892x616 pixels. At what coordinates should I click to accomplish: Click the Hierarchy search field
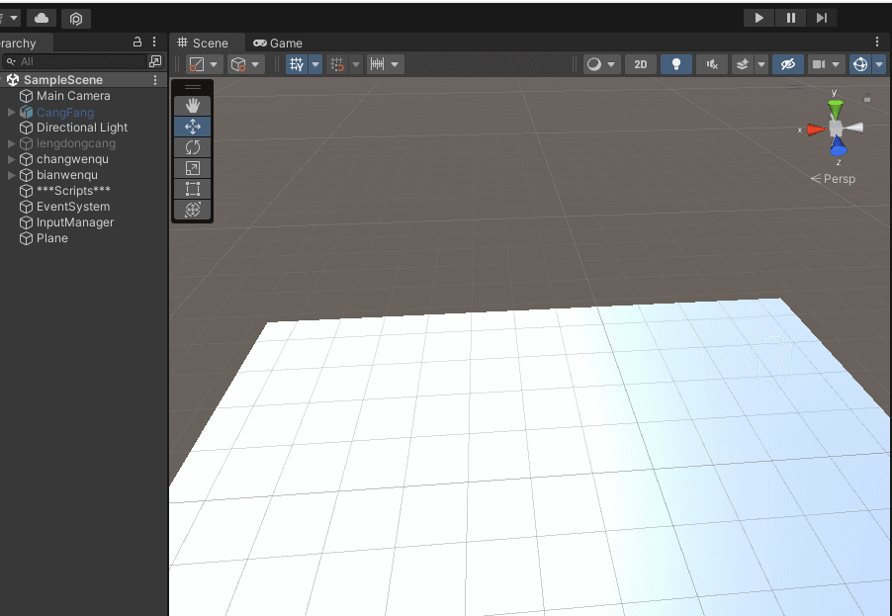[74, 61]
